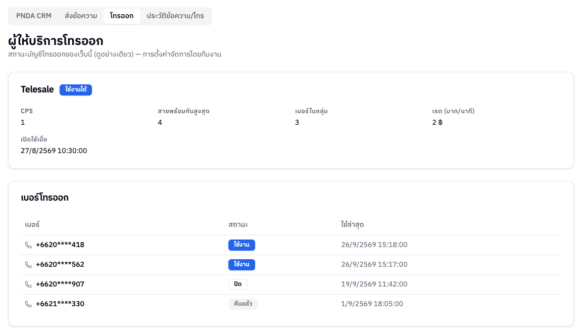Click phone icon beside +6621****330

click(28, 304)
